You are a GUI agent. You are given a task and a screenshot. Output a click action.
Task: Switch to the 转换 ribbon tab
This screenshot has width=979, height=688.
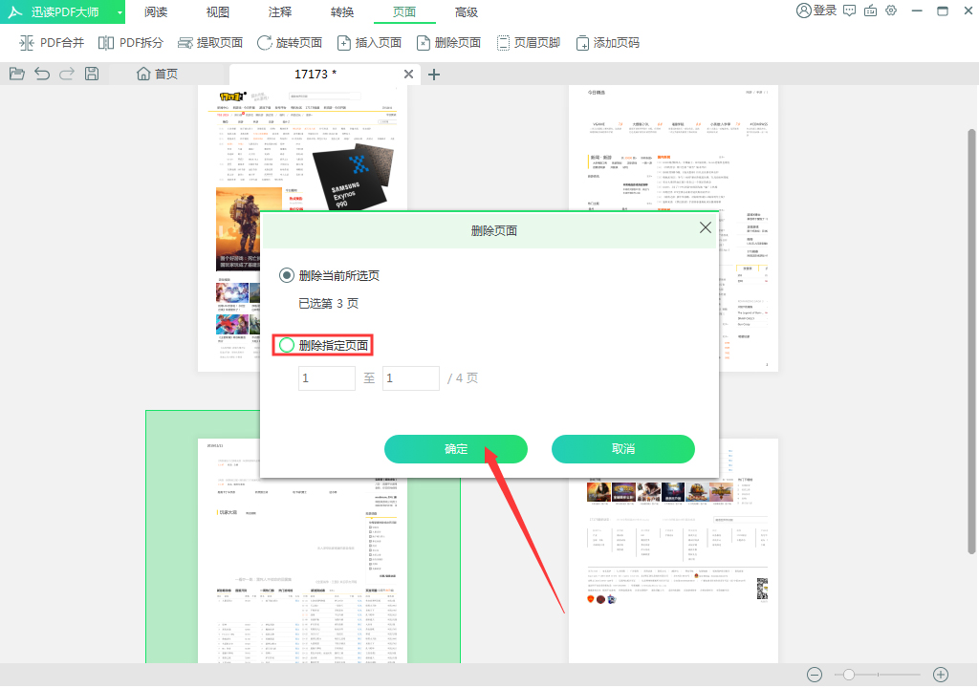click(x=342, y=12)
